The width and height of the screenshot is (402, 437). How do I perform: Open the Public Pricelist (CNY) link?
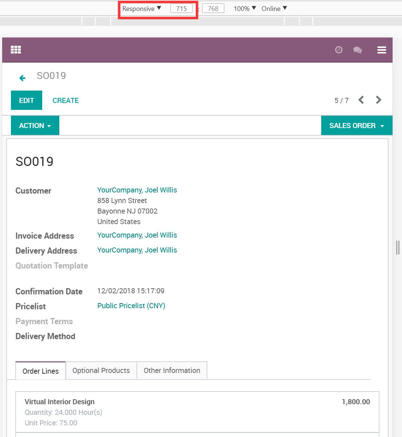(131, 306)
